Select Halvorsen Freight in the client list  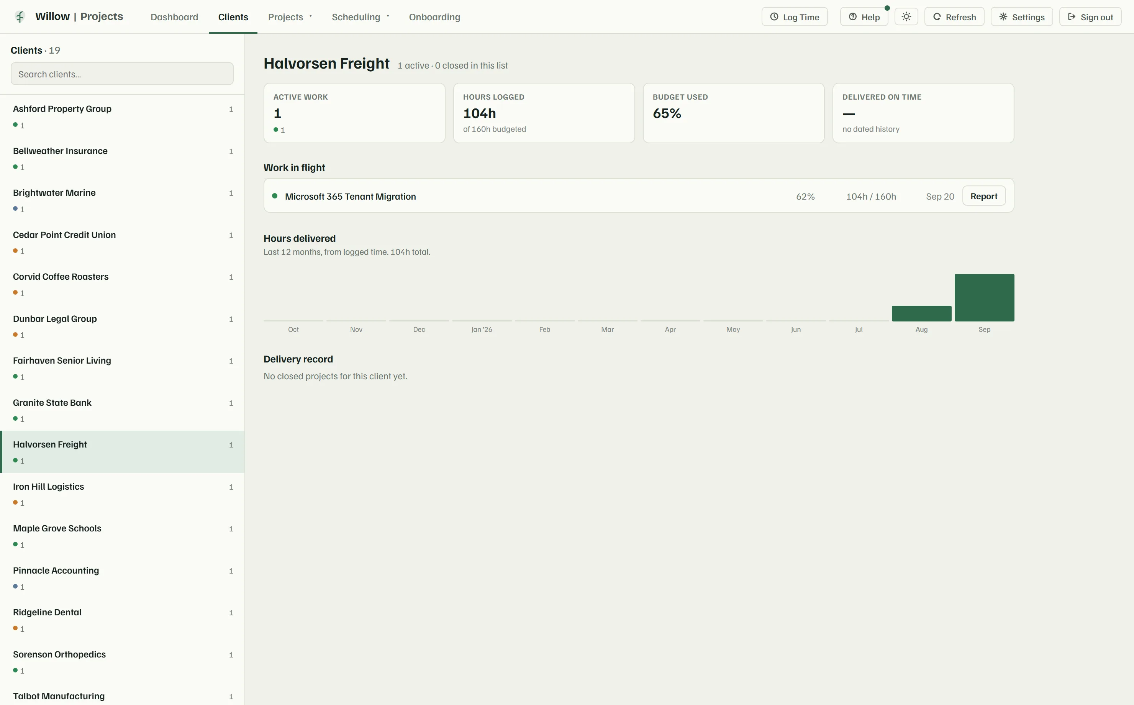(122, 452)
